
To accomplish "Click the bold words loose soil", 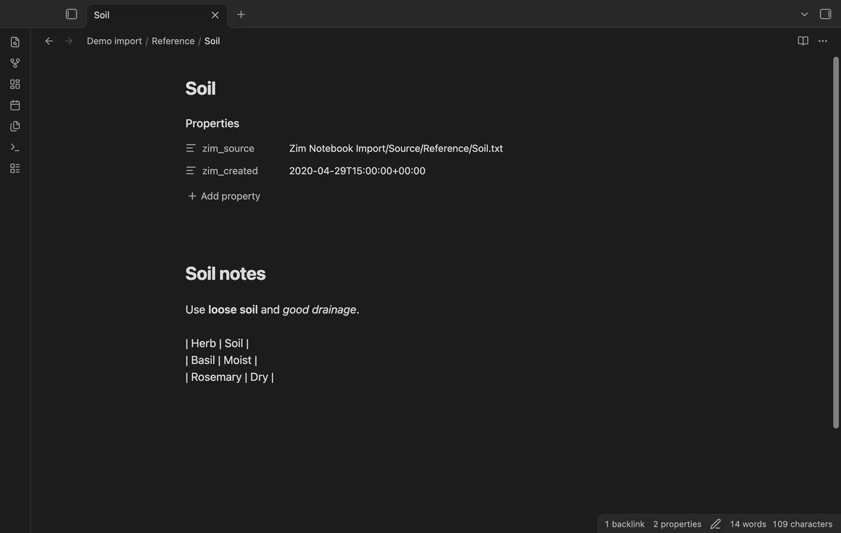I will (233, 309).
